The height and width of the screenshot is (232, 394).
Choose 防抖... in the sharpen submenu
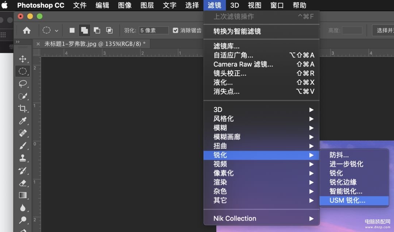(354, 155)
